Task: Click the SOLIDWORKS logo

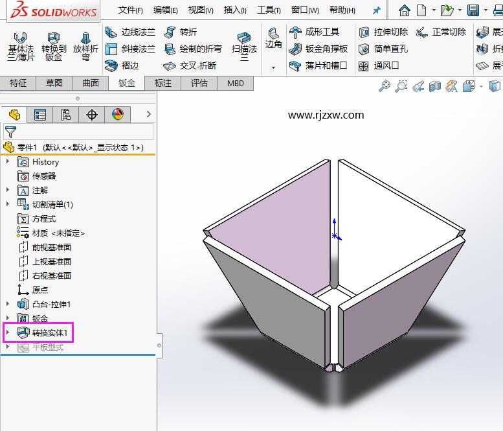Action: [x=53, y=11]
